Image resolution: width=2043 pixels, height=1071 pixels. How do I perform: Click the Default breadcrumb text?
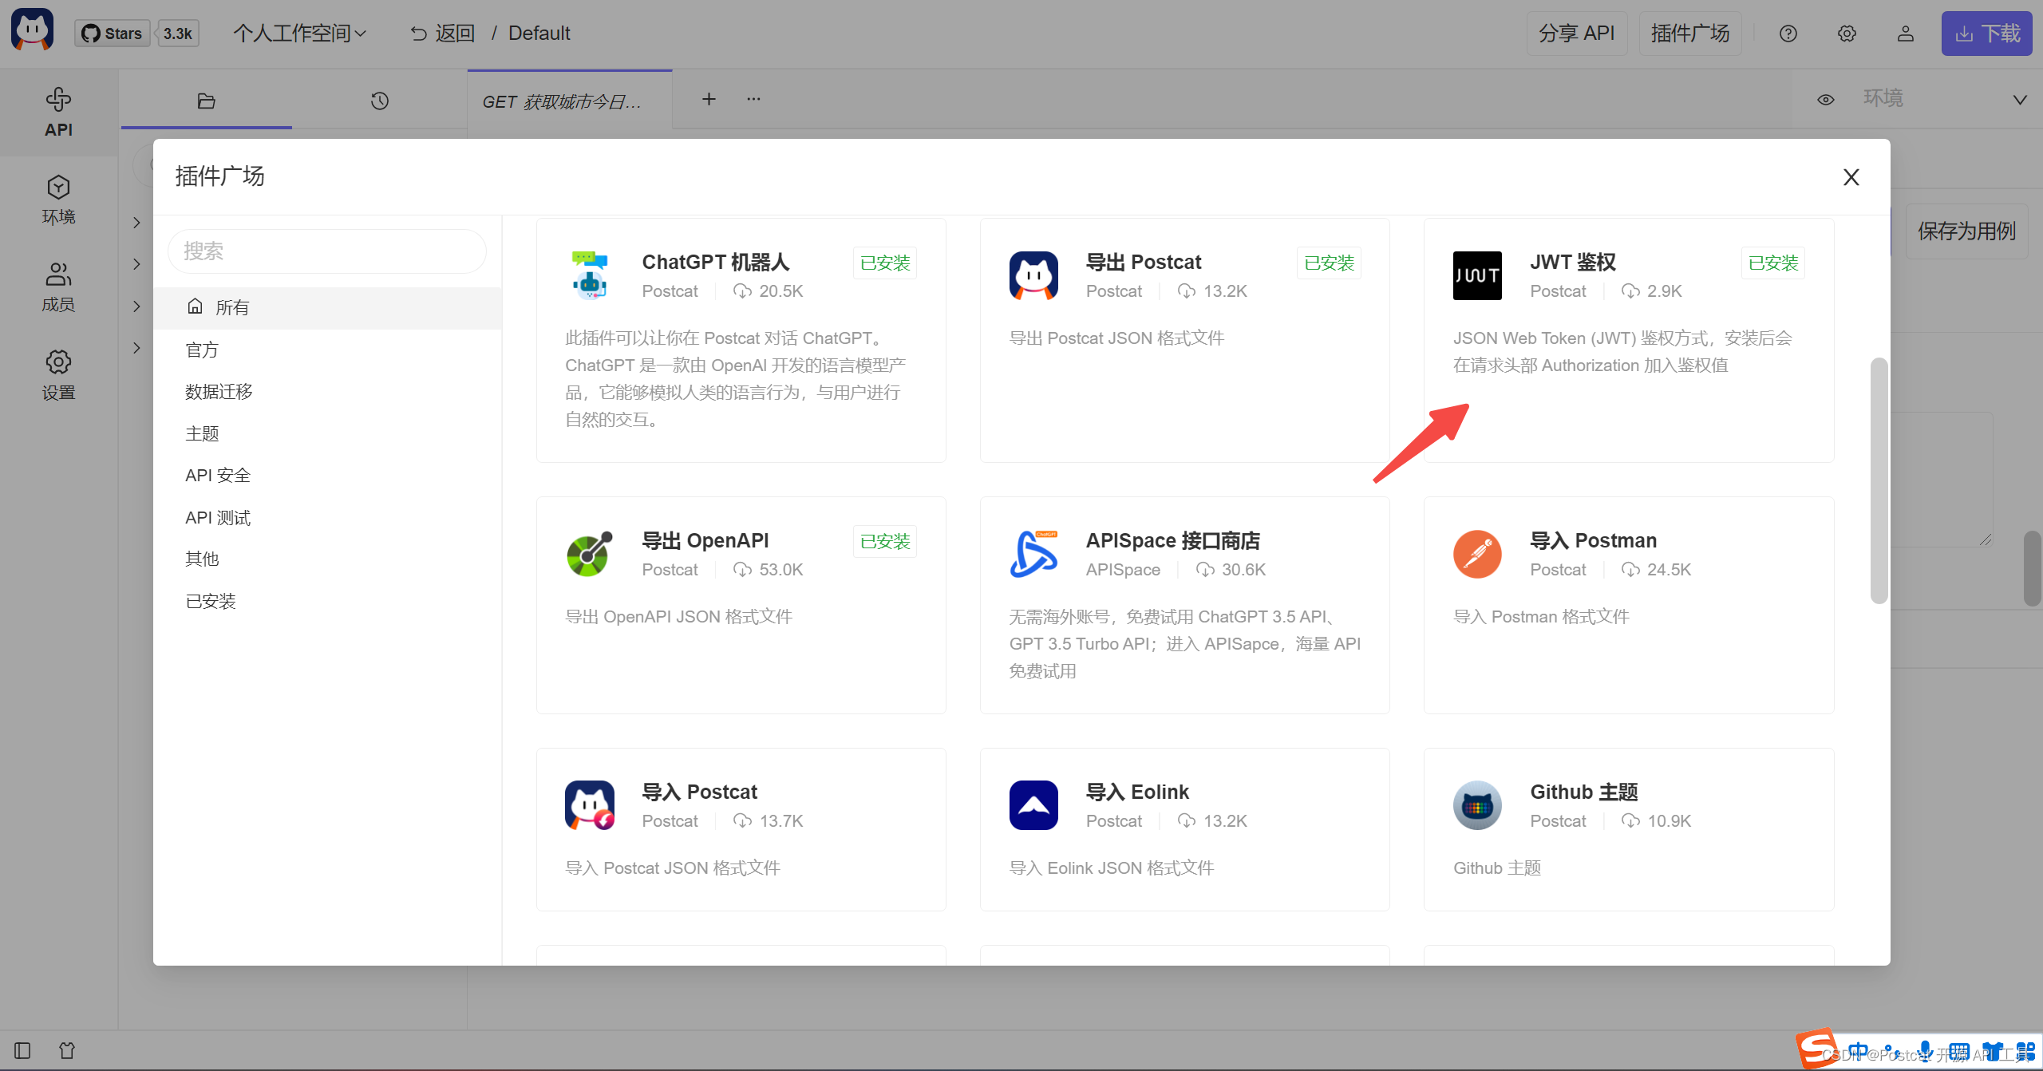click(x=539, y=34)
